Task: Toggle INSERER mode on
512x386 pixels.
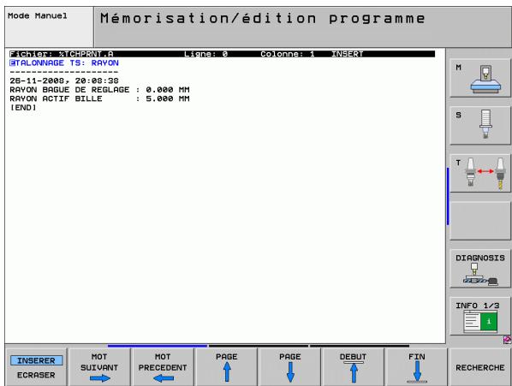Action: click(x=36, y=360)
